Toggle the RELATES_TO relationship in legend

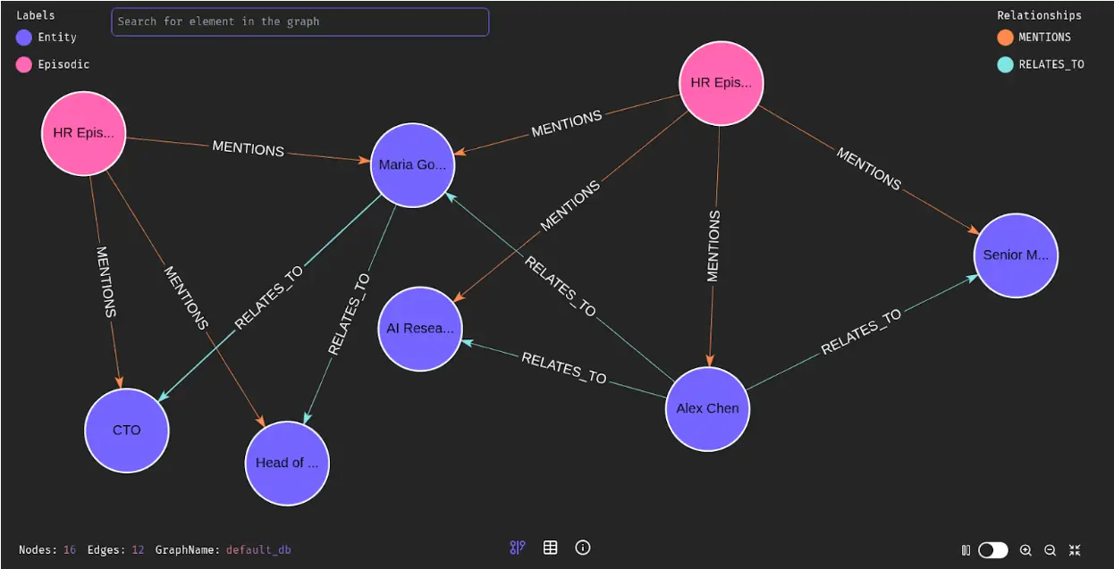(1041, 64)
